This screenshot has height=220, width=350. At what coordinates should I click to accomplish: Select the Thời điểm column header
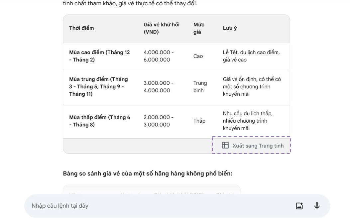[81, 28]
